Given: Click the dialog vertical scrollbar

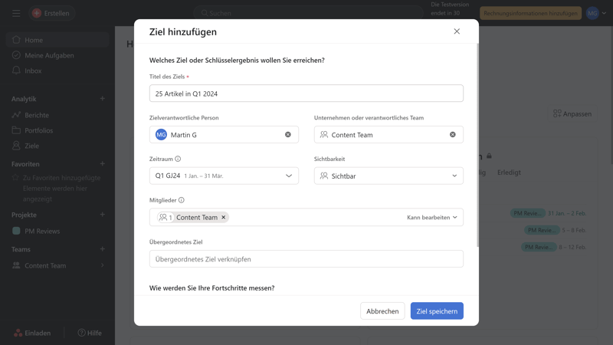Looking at the screenshot, I should [477, 145].
